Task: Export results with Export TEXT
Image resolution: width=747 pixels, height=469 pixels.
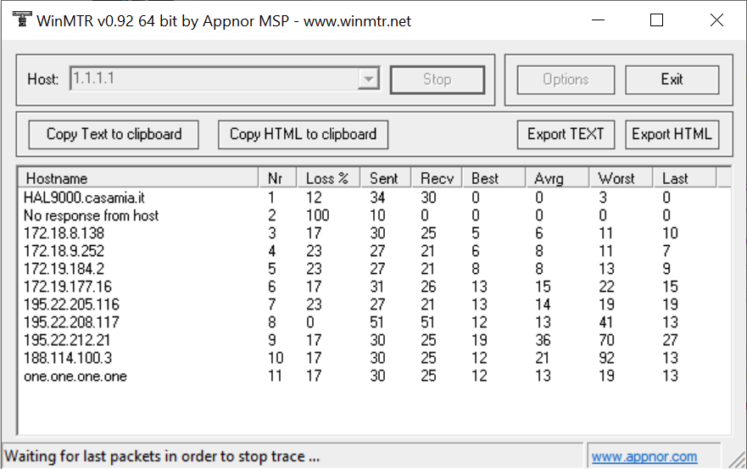Action: [x=566, y=134]
